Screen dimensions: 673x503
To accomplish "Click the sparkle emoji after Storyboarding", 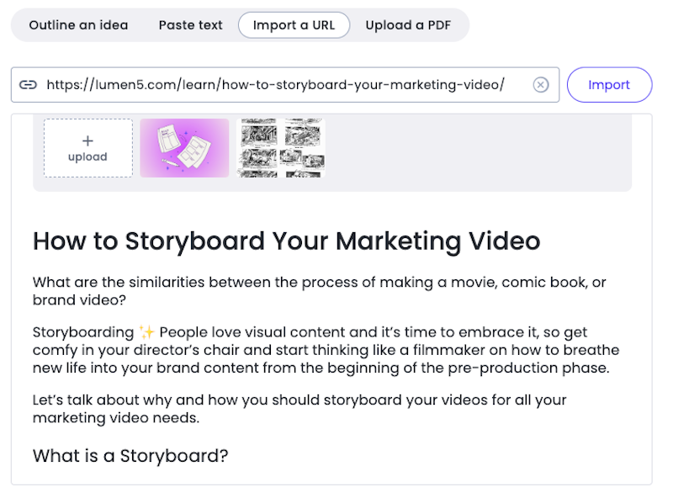I will [146, 332].
